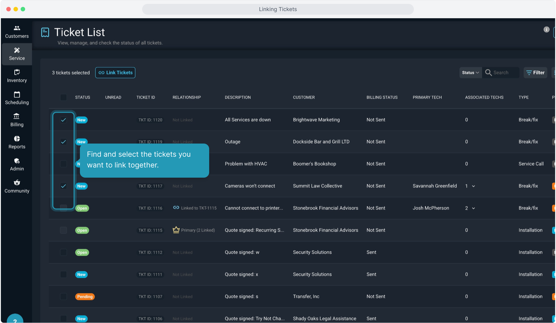Click the info icon at top right
The width and height of the screenshot is (556, 323).
pos(546,29)
